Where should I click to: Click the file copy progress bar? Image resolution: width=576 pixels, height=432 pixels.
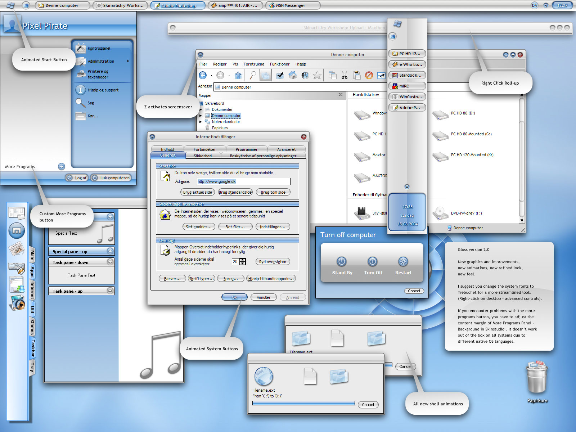point(303,403)
